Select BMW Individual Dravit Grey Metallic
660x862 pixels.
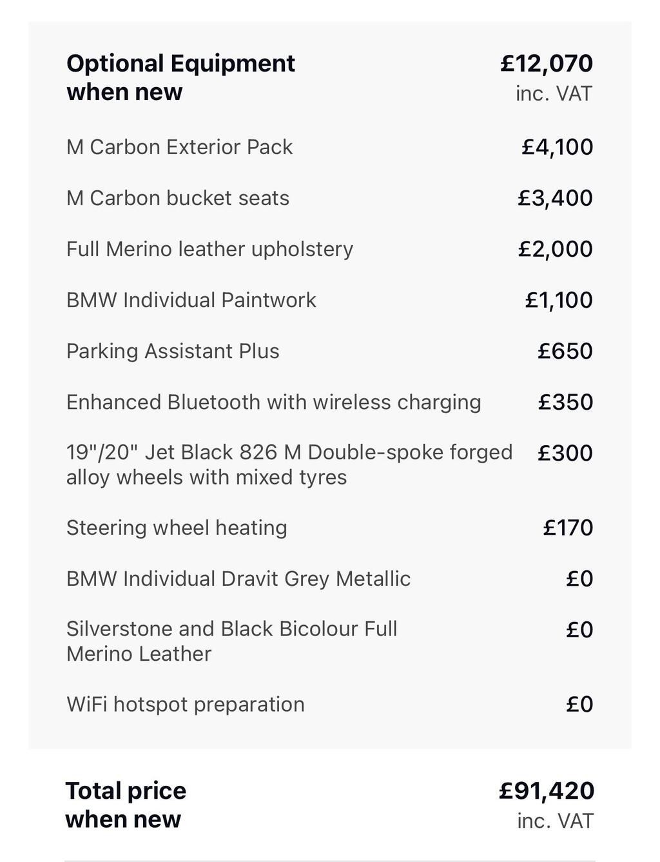[x=238, y=579]
